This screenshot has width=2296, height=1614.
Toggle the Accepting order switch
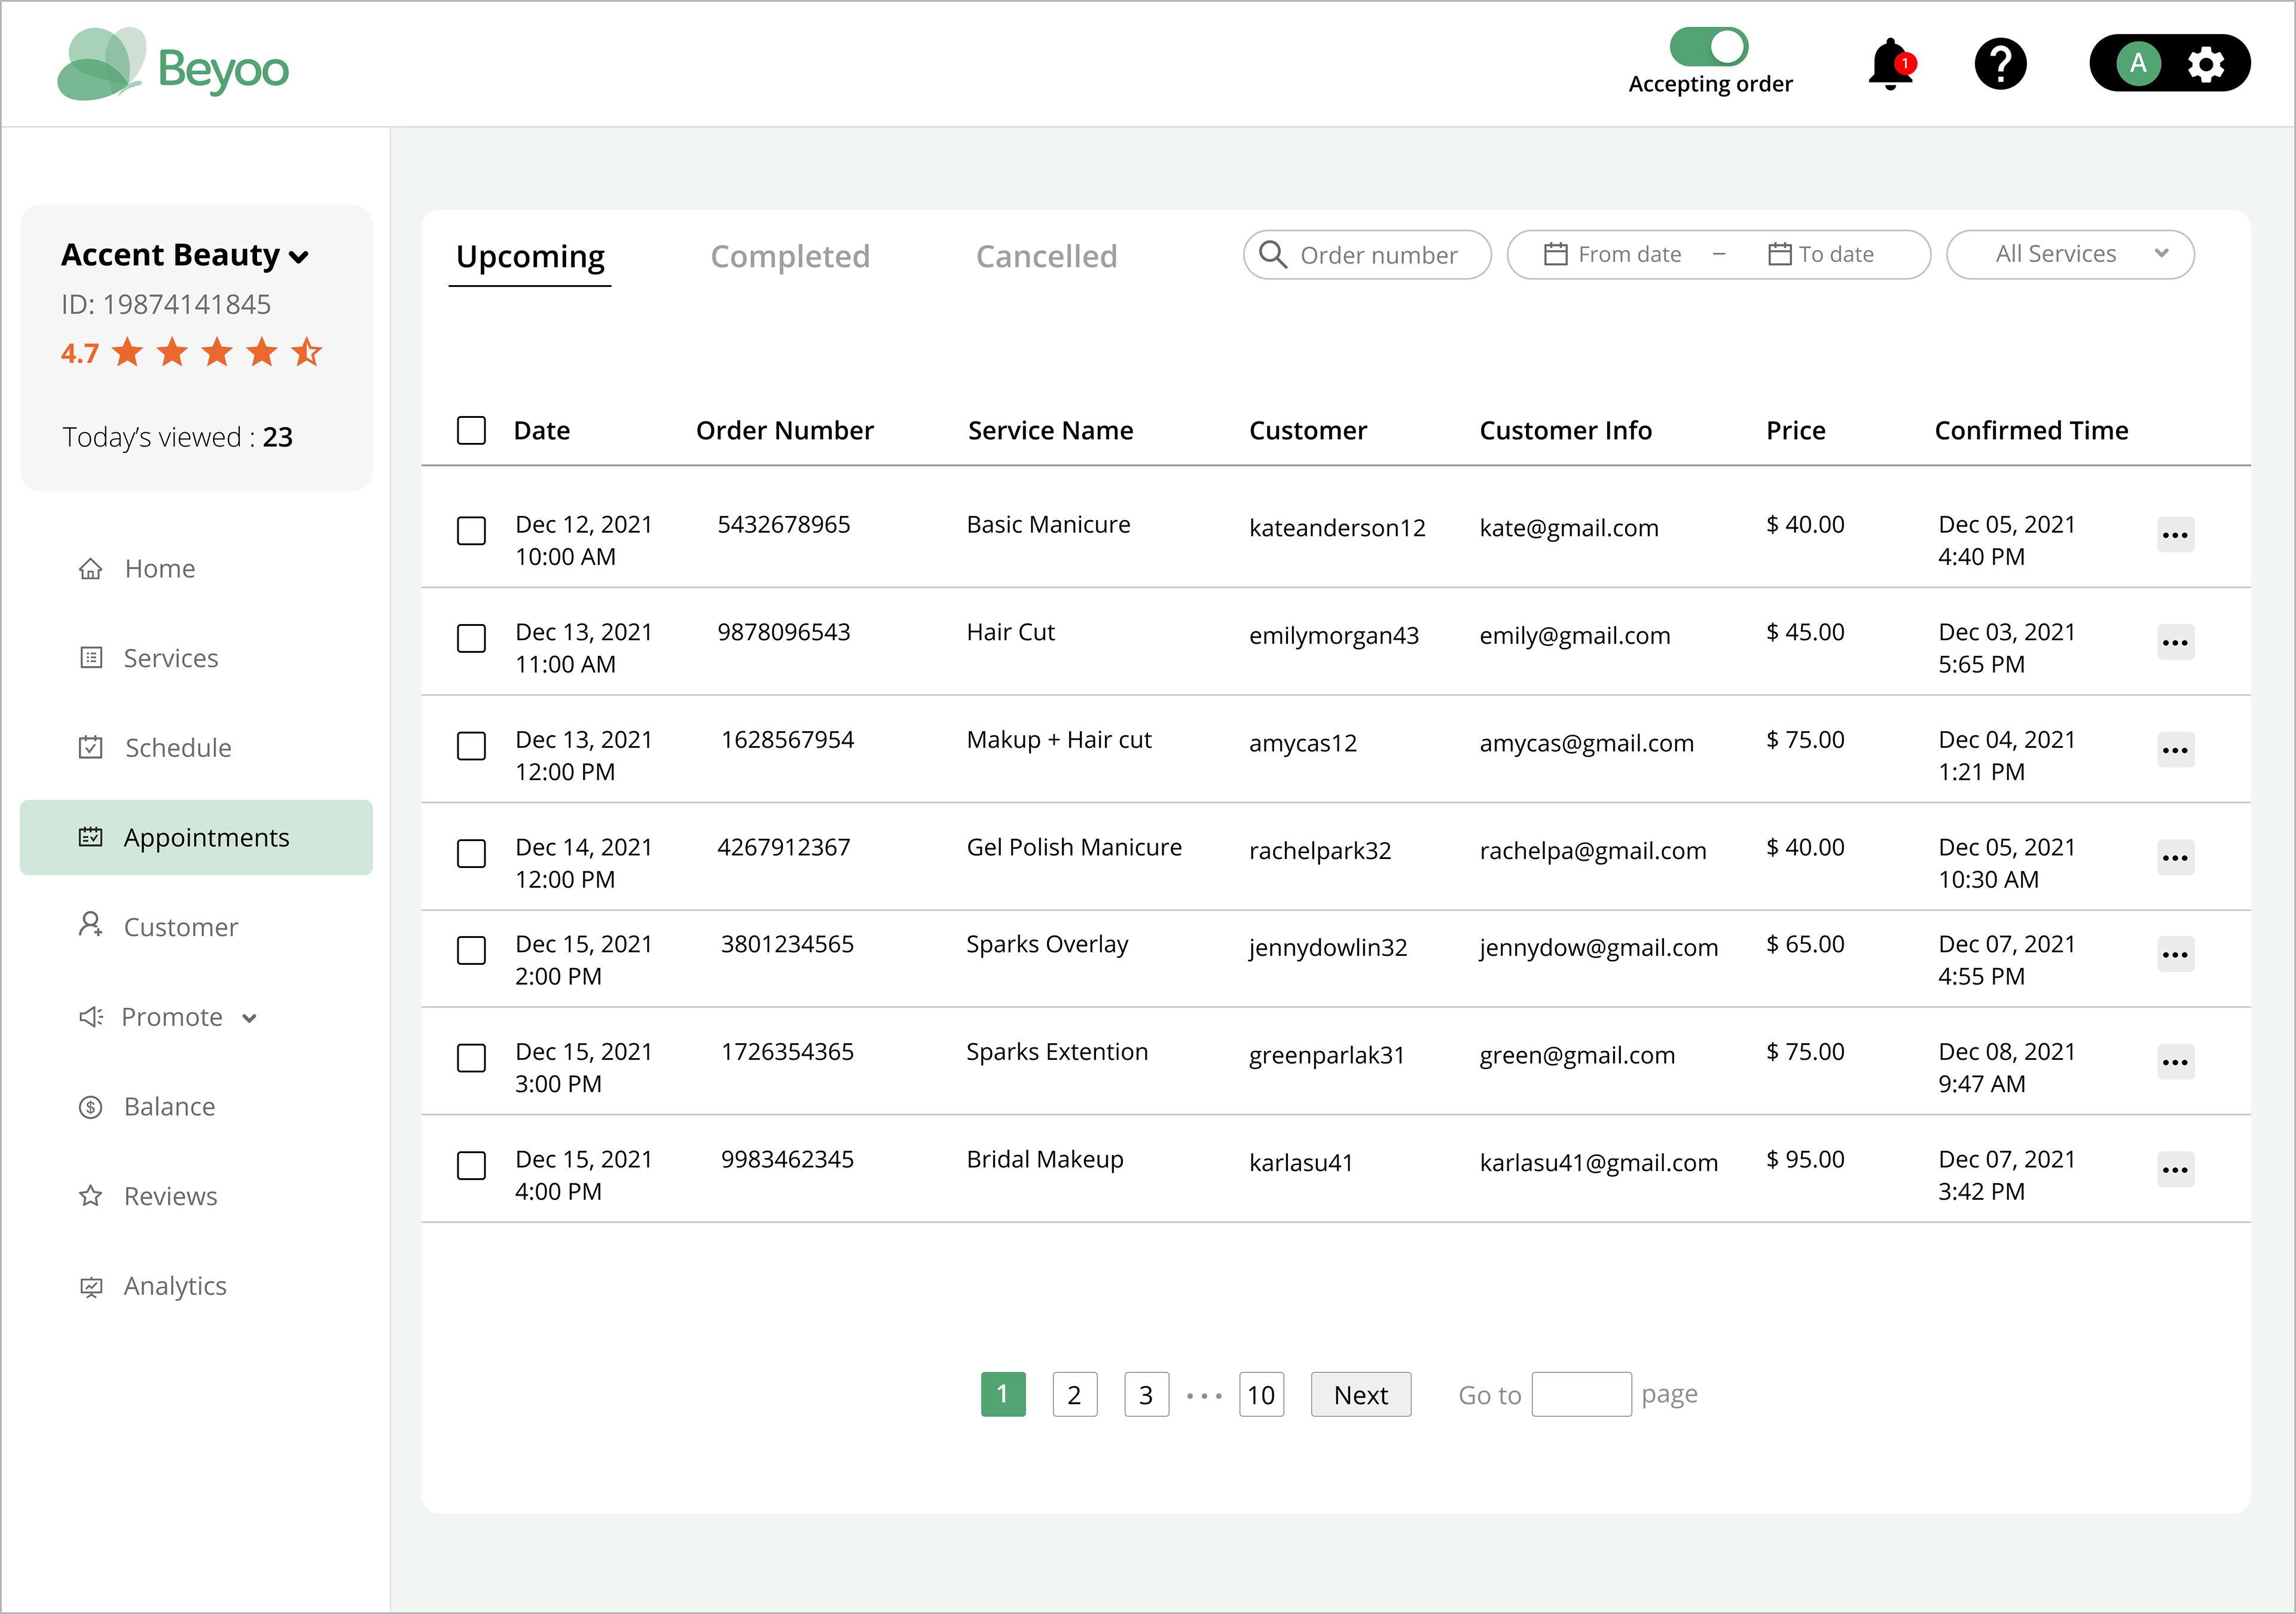click(x=1709, y=46)
